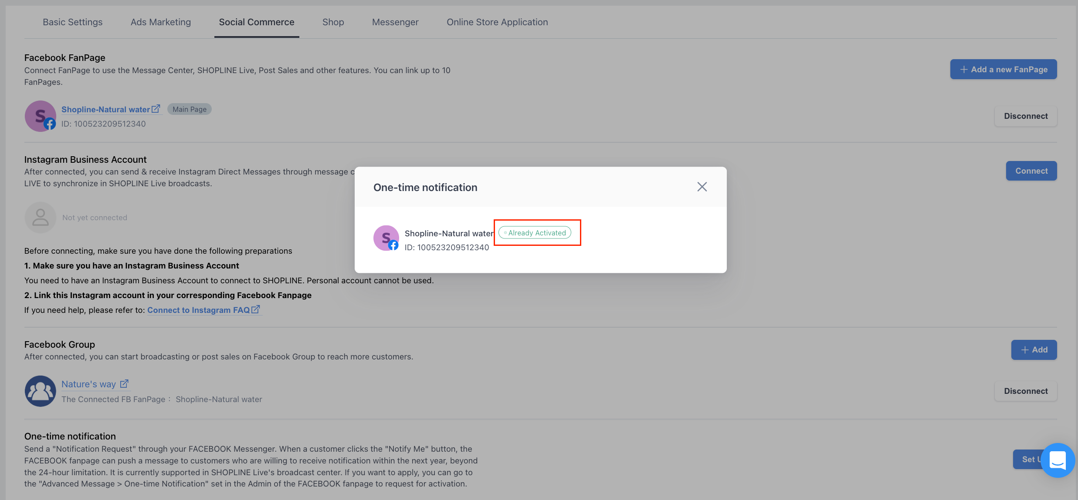Click the Shopline-Natural water avatar in dialog

[386, 238]
